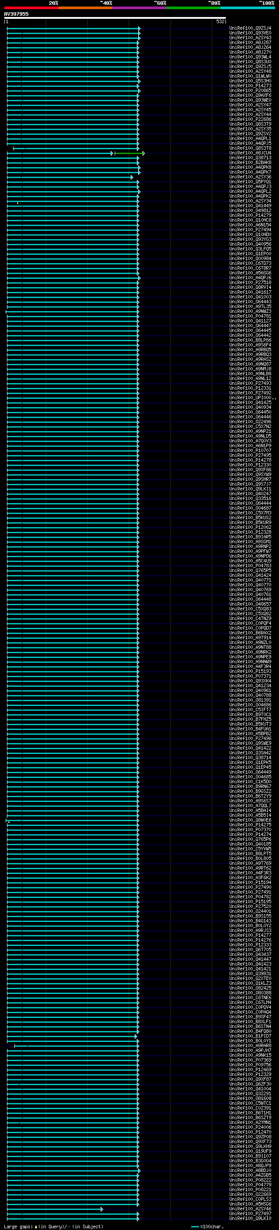Click label UniRef100_A5HSG6
The width and height of the screenshot is (279, 1230).
pos(250,1204)
